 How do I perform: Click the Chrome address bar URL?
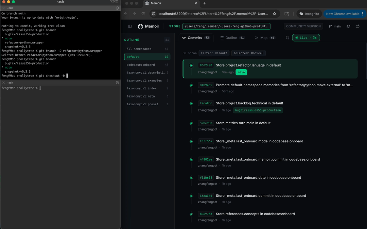tap(213, 14)
